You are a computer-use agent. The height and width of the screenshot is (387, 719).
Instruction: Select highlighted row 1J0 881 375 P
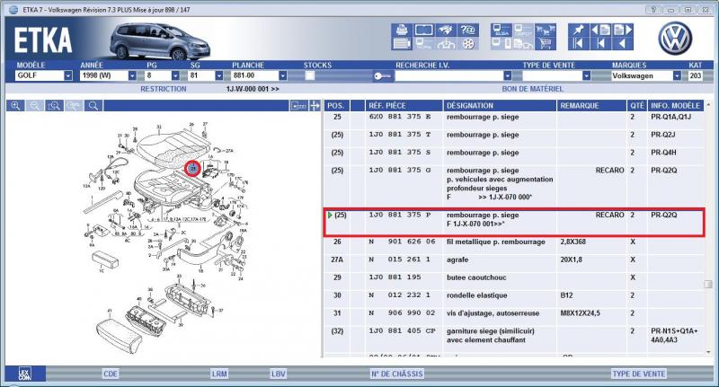point(514,222)
